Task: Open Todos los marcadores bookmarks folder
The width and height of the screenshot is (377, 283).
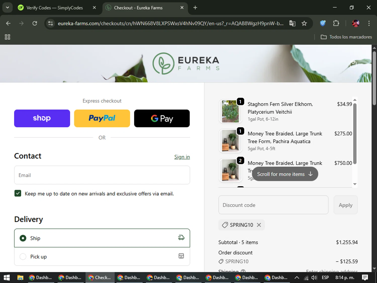Action: coord(346,37)
